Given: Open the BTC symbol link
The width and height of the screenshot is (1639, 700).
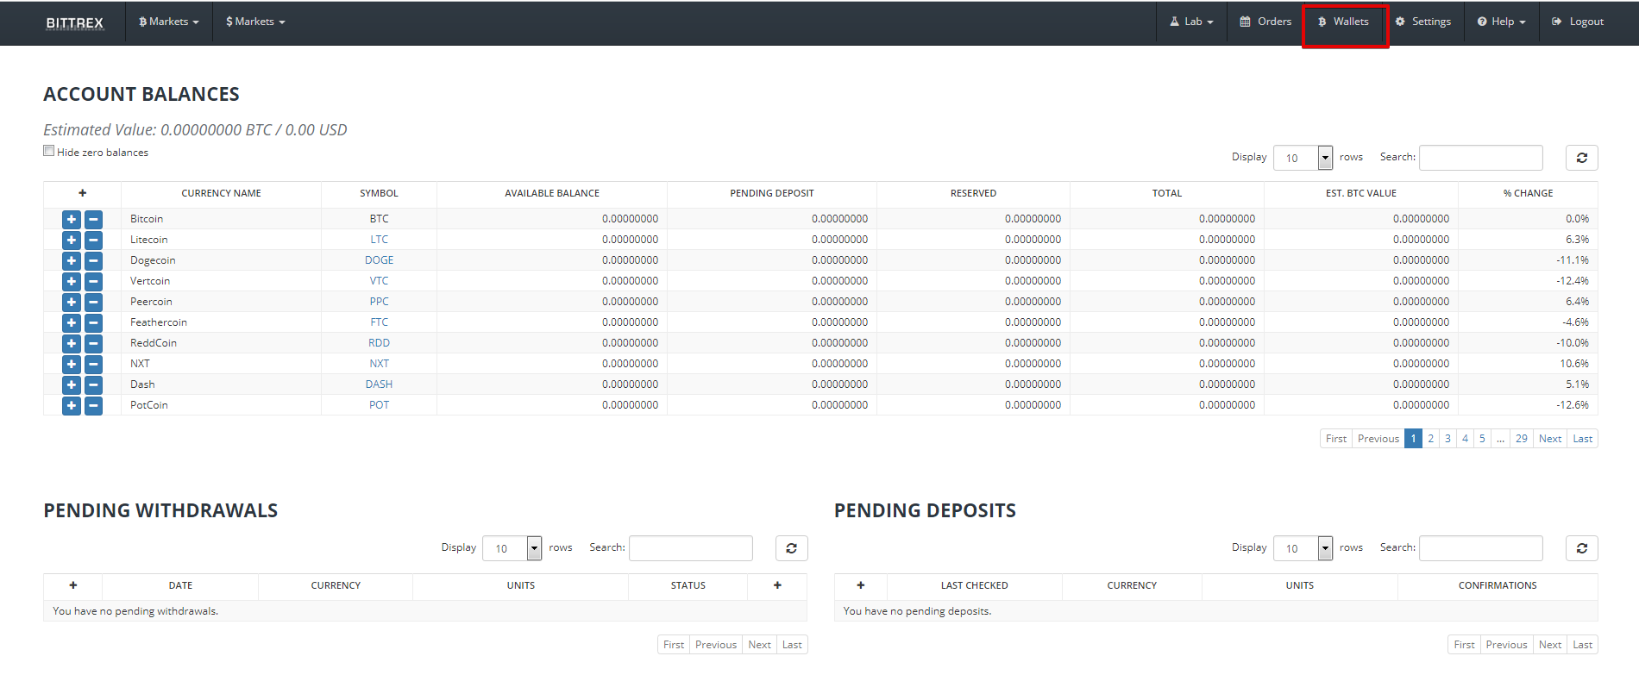Looking at the screenshot, I should (x=379, y=219).
